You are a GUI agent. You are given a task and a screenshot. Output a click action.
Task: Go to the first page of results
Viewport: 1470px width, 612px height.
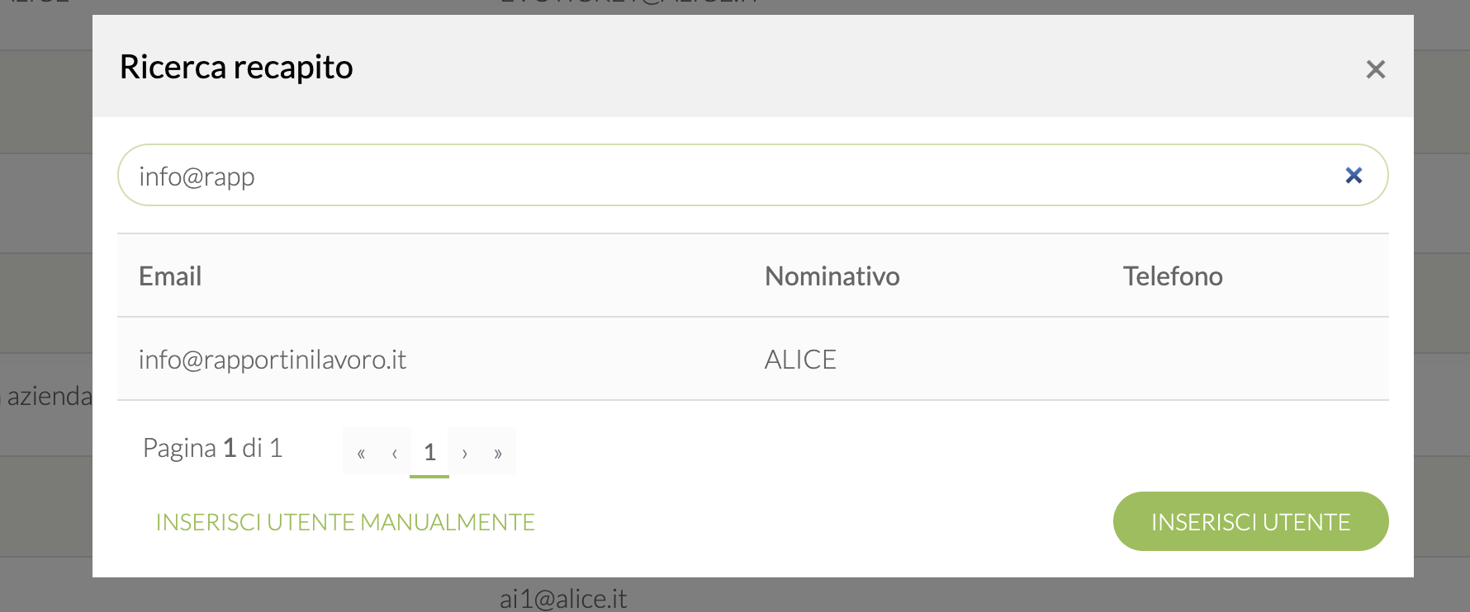pyautogui.click(x=361, y=453)
